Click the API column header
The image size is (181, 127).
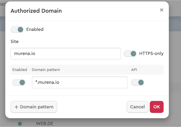tap(134, 70)
